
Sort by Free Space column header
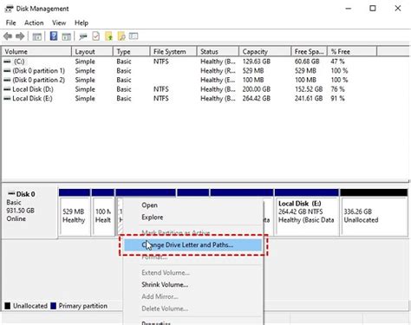[309, 52]
